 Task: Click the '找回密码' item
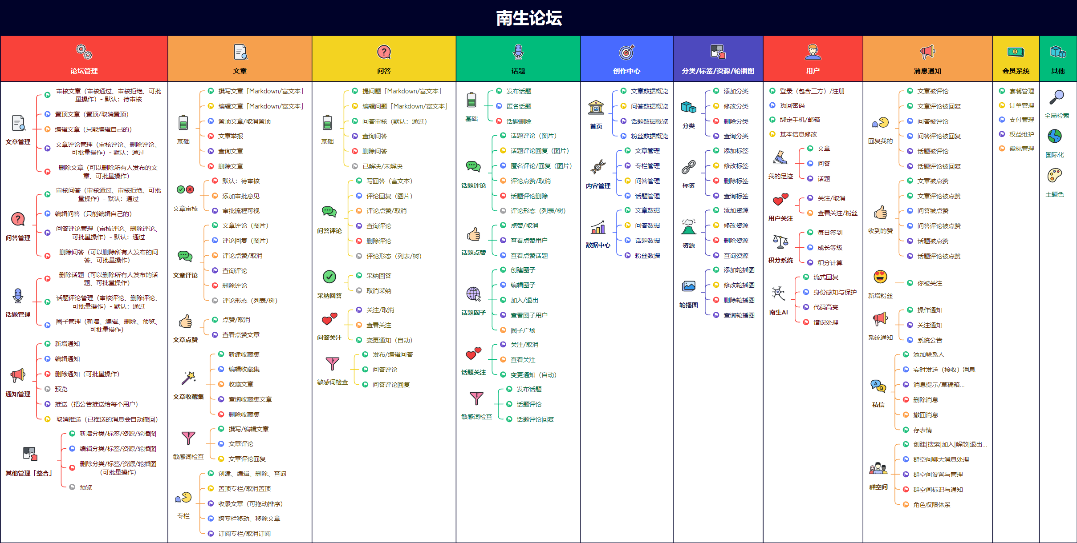(792, 105)
